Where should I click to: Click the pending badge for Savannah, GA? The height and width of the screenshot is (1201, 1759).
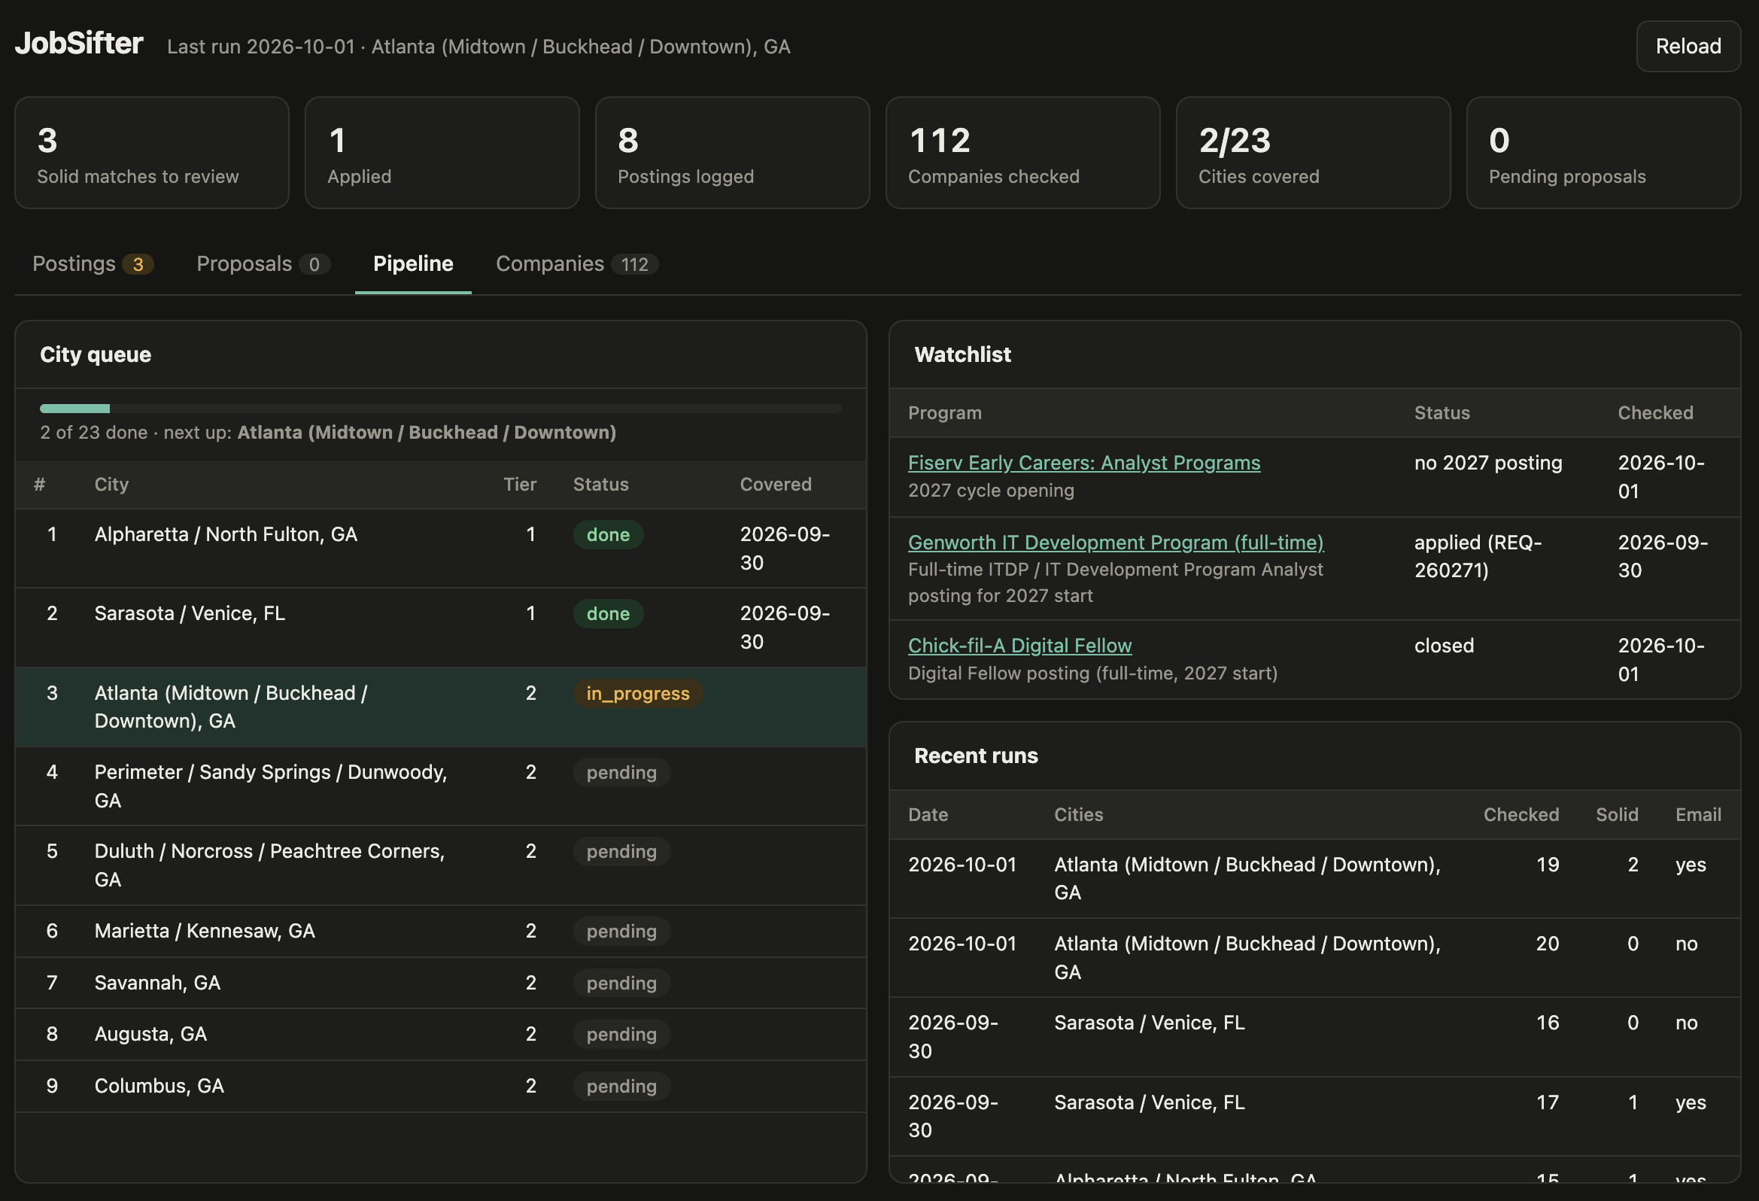tap(621, 983)
